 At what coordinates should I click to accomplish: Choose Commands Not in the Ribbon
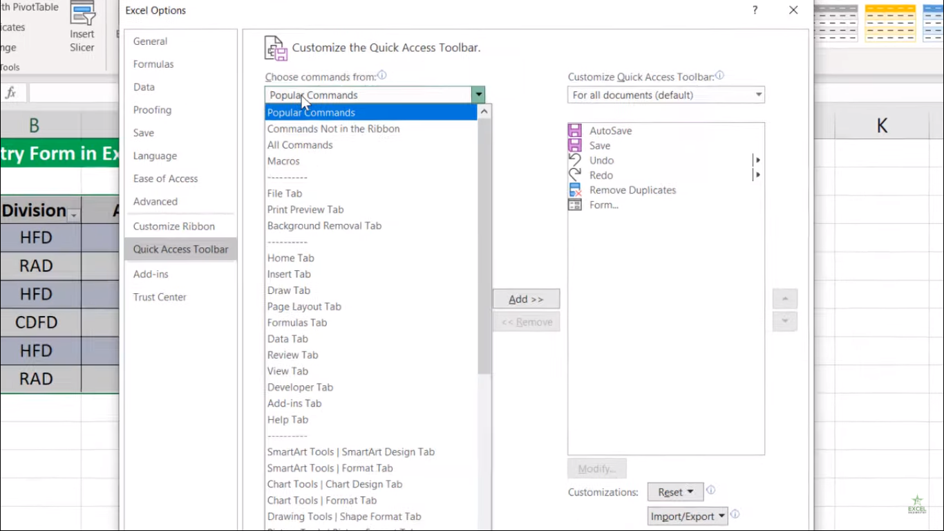(x=371, y=129)
